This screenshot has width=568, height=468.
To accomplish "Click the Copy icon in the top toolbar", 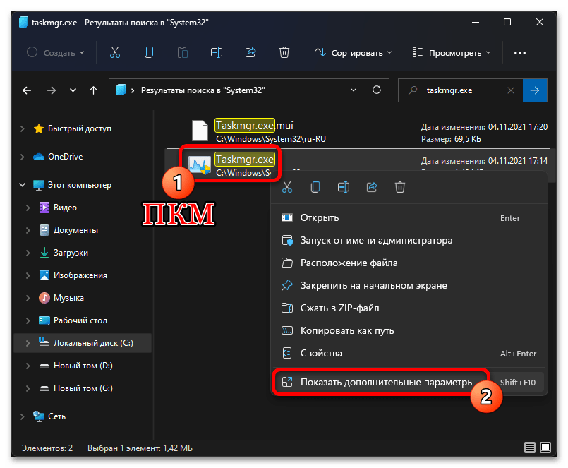I will tap(149, 52).
